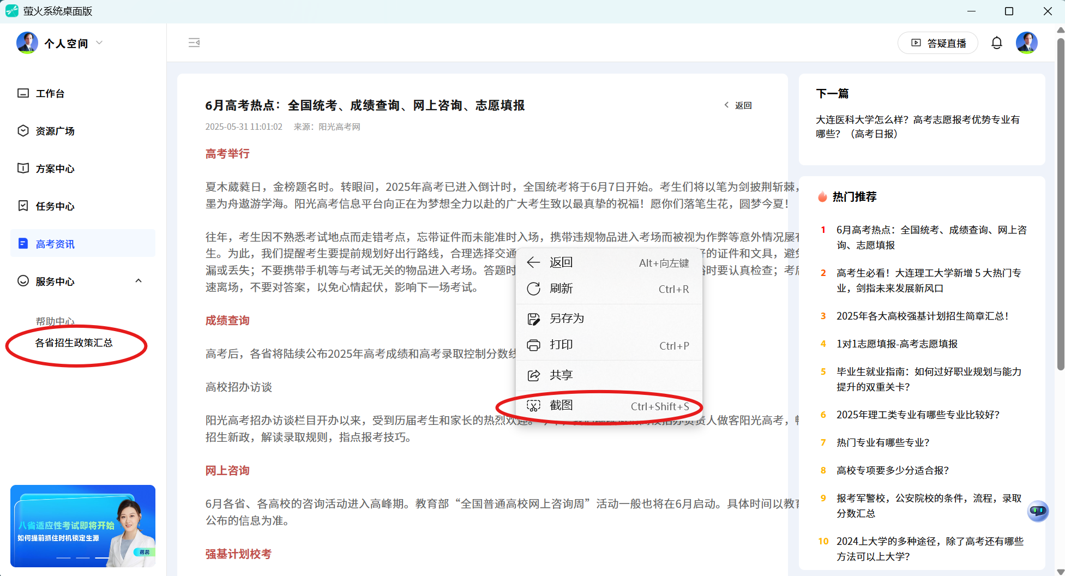Click the 答疑直播 button
This screenshot has height=576, width=1065.
tap(937, 43)
